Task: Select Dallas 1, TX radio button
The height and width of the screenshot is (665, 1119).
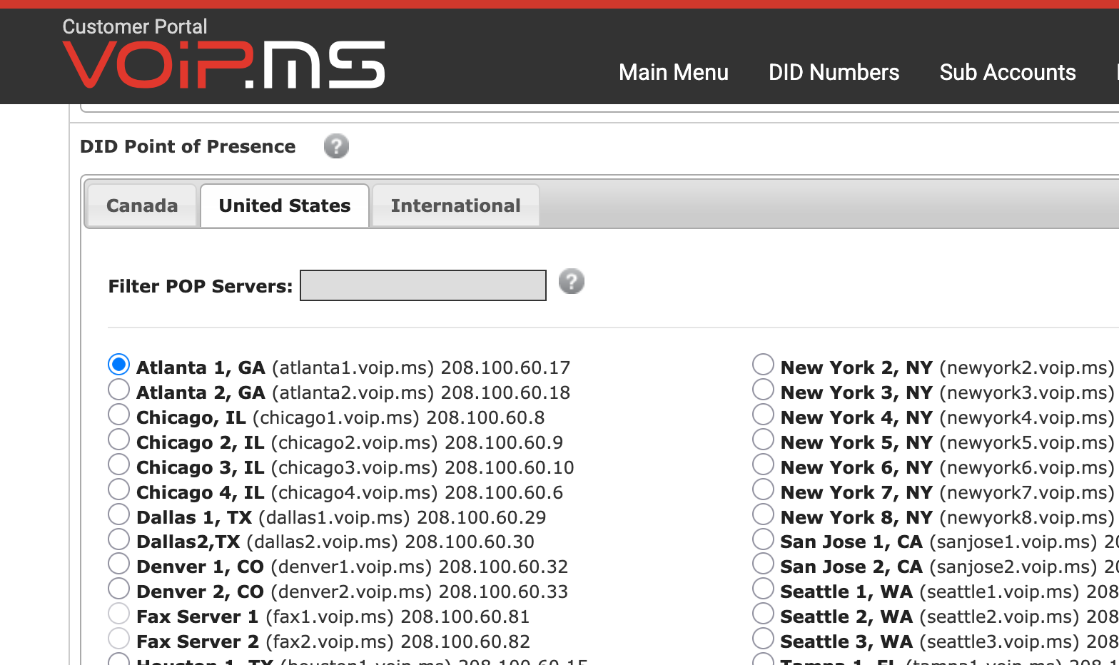Action: 118,514
